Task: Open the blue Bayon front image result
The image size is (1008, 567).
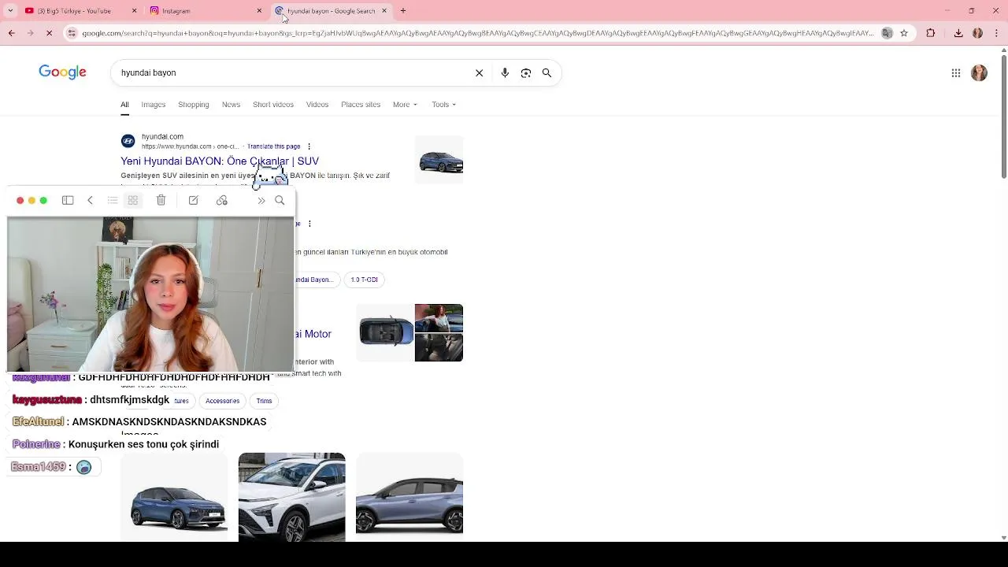Action: pyautogui.click(x=174, y=498)
